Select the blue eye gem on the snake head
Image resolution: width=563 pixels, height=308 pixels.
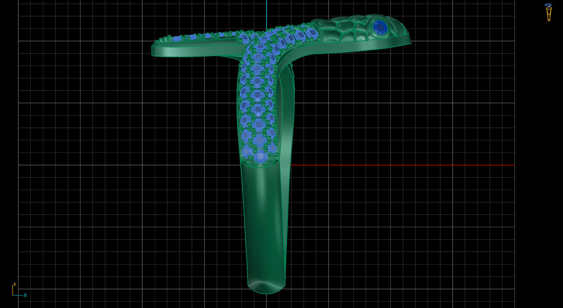pos(380,27)
